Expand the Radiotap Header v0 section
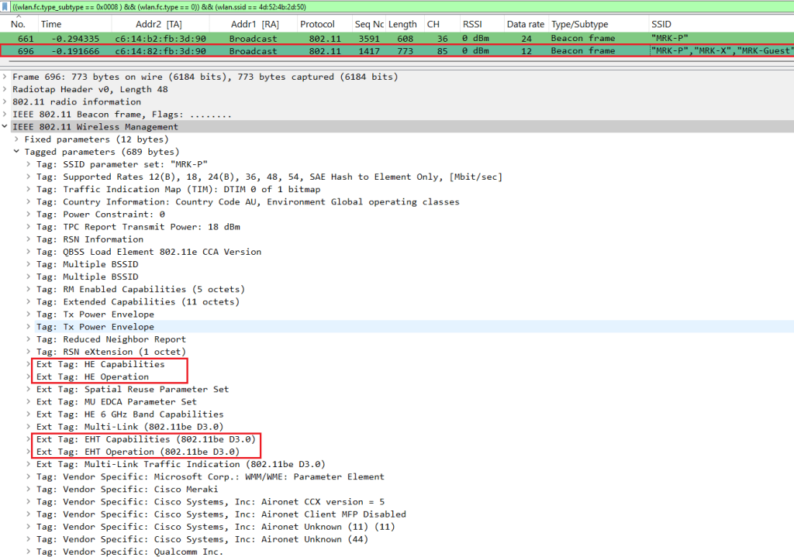Screen dimensions: 794x557 [5, 89]
